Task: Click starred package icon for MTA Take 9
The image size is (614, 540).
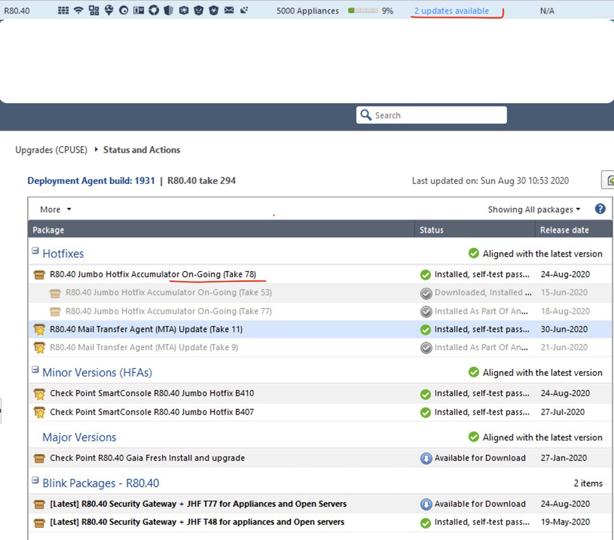Action: click(39, 348)
